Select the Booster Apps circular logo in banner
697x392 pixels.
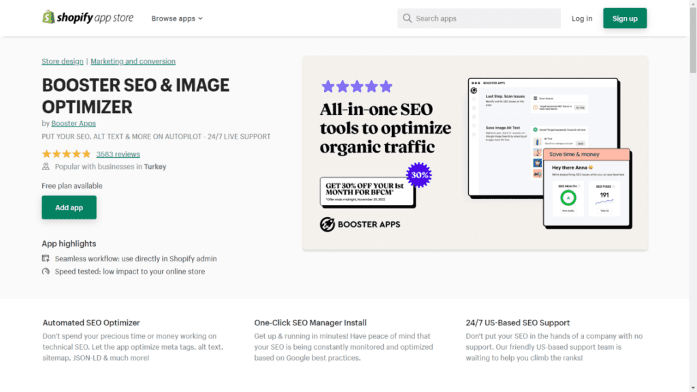[326, 225]
